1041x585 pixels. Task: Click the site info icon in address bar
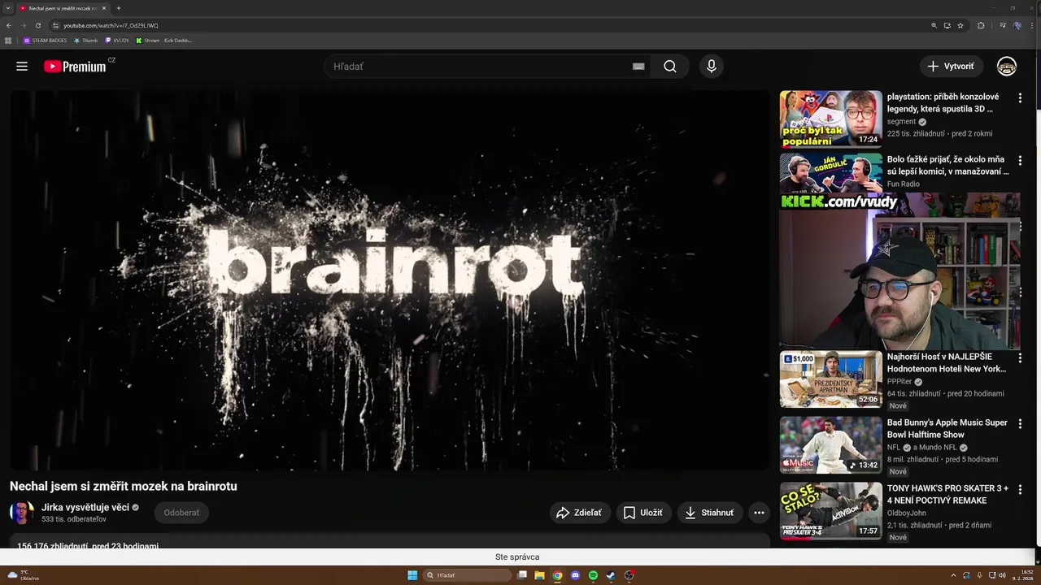point(55,25)
